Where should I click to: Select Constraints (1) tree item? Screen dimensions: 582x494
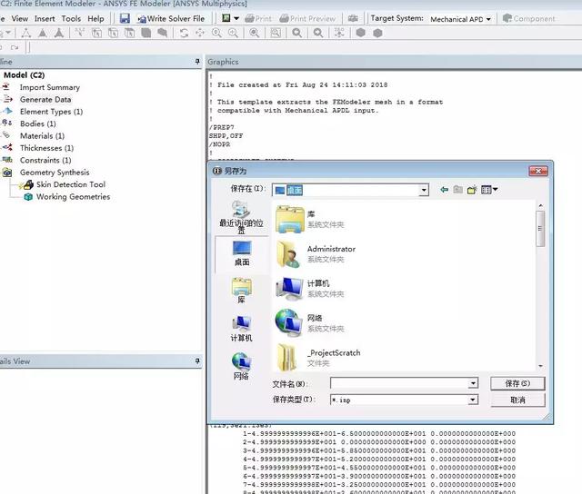coord(45,160)
